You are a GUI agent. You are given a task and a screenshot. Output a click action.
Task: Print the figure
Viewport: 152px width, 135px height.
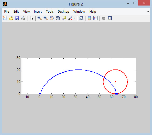(x=23, y=18)
